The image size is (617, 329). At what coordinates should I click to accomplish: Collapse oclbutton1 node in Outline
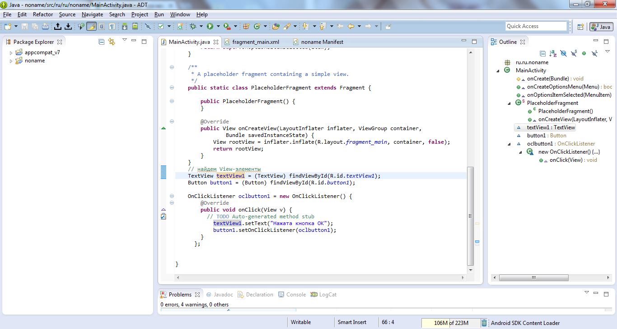509,144
